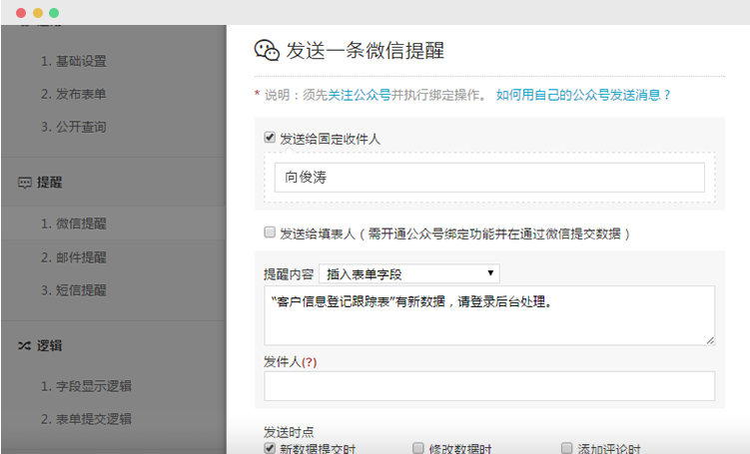750x454 pixels.
Task: Click the green maximize window button
Action: pos(54,13)
